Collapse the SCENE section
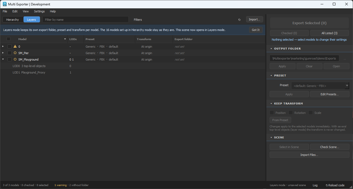Screen dimensions: 353x189 click(271, 138)
